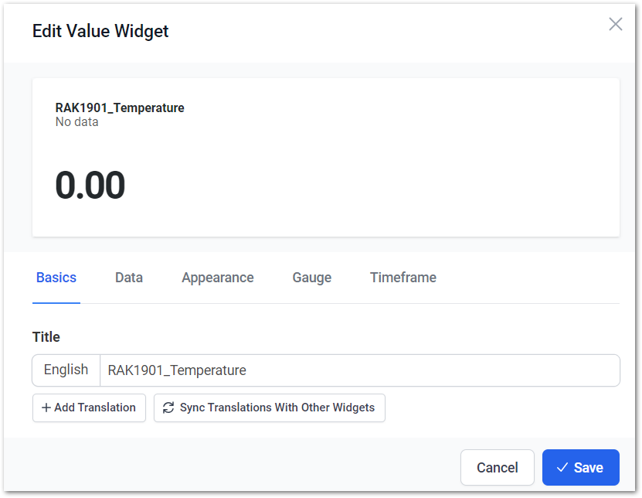Cancel the widget edits
Screen dimensions: 642x498
click(x=497, y=467)
